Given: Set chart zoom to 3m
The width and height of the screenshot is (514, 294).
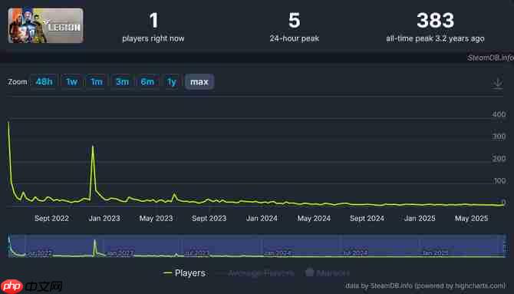Looking at the screenshot, I should [122, 81].
